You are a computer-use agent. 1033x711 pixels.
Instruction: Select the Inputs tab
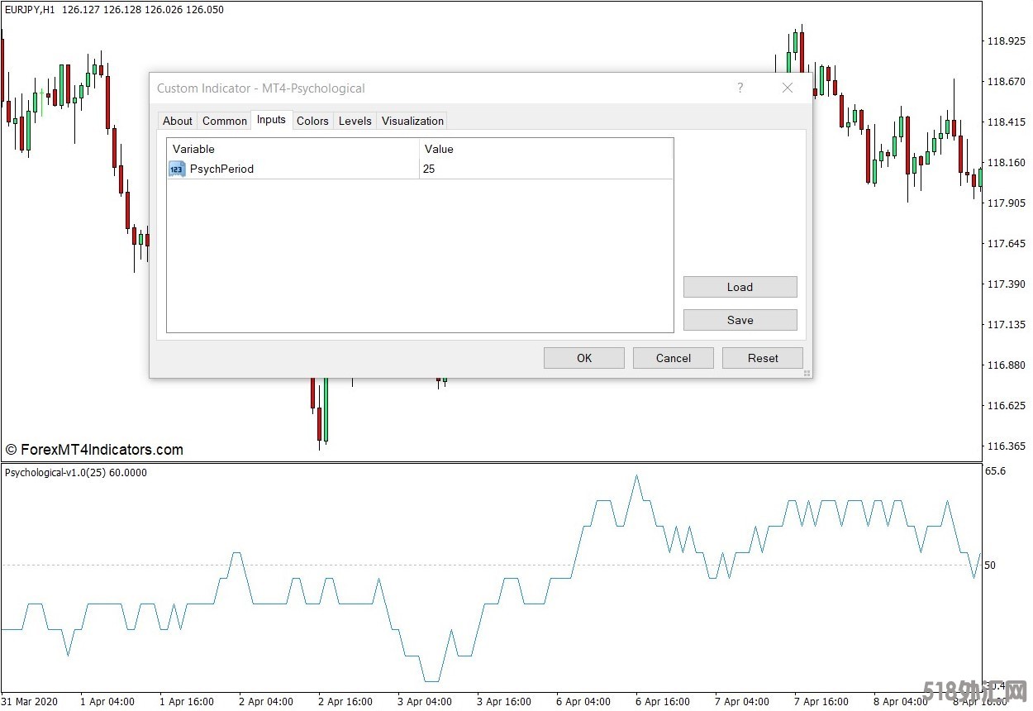(271, 120)
